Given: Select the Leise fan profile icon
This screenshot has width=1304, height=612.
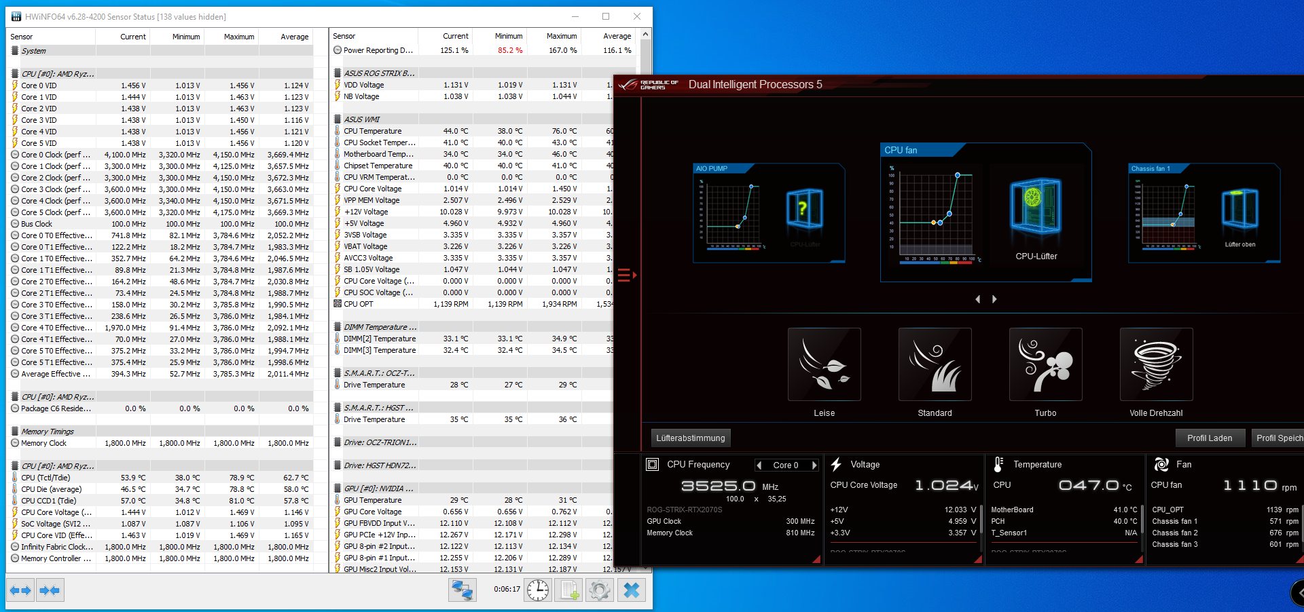Looking at the screenshot, I should coord(824,364).
